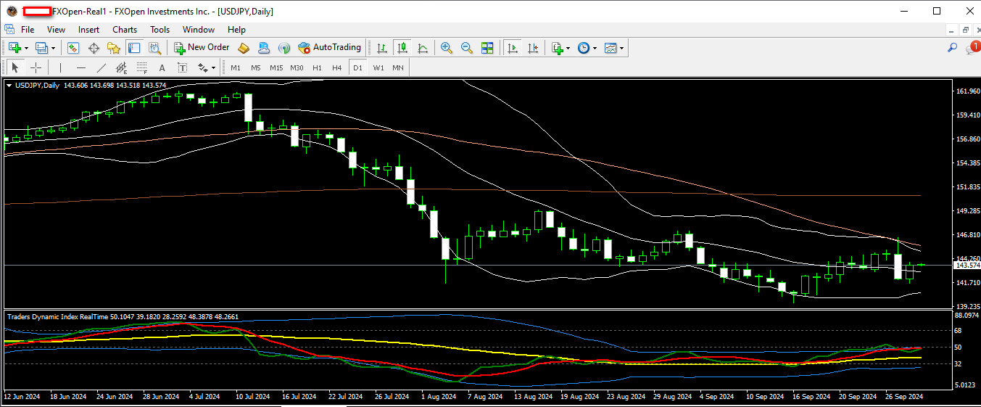Screen dimensions: 981x407
Task: Open the notifications chat bubble icon
Action: pos(972,48)
